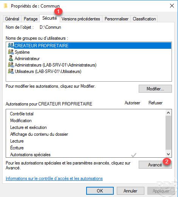Switch to the Général tab
Image resolution: width=178 pixels, height=197 pixels.
(12, 19)
